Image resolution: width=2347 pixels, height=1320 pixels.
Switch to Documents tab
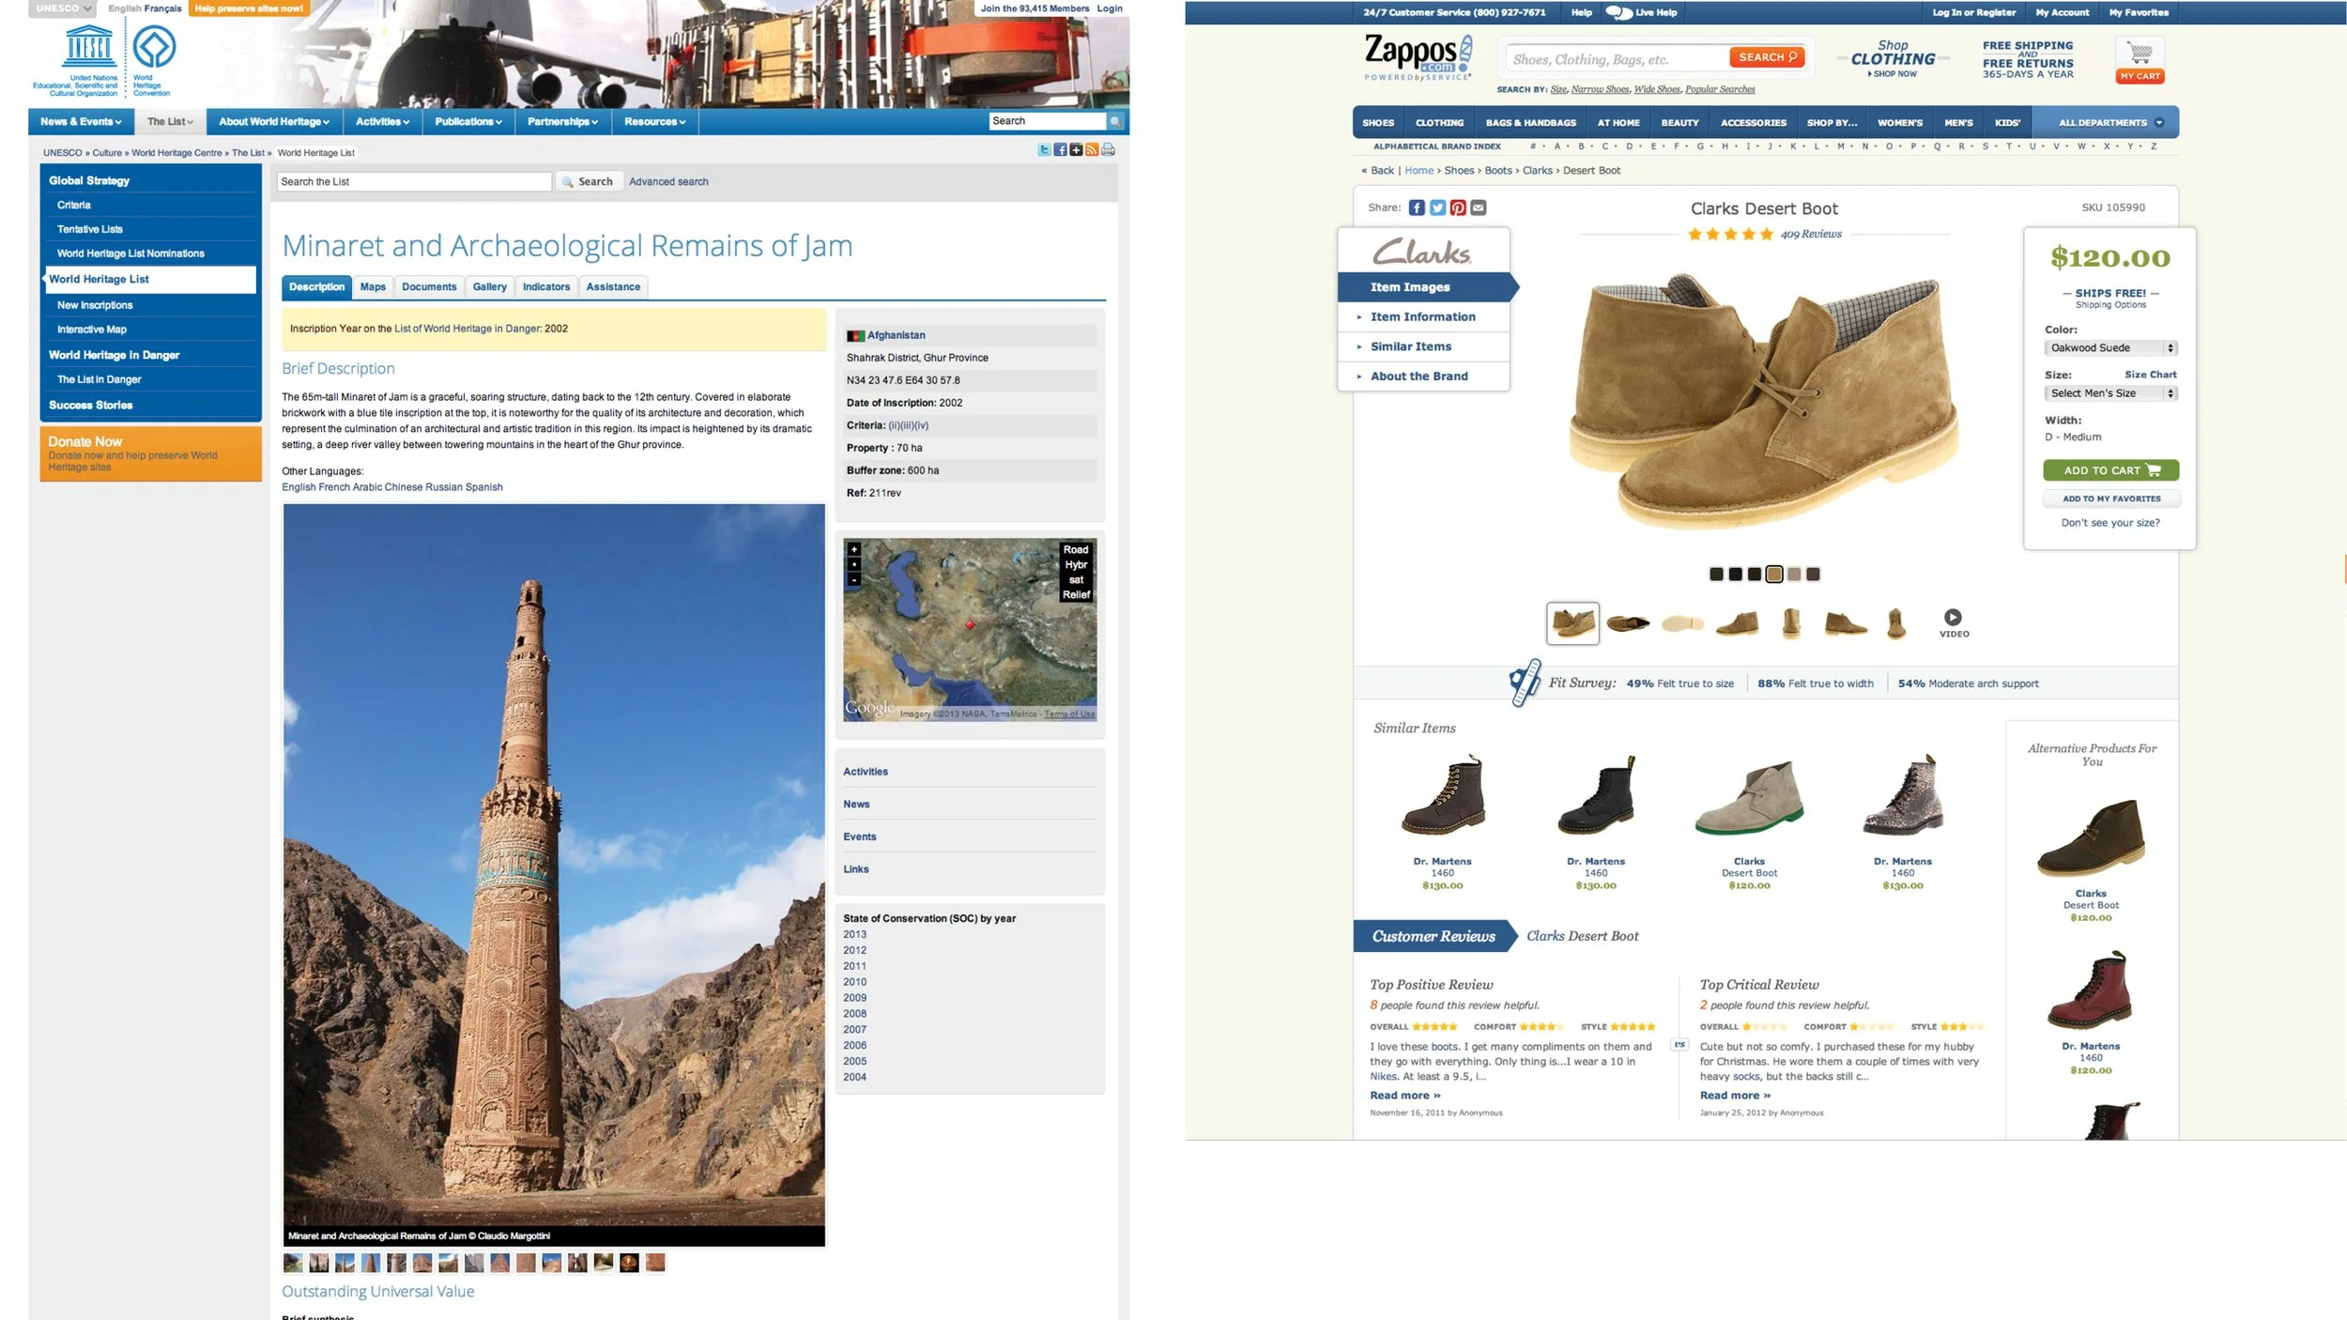click(429, 287)
